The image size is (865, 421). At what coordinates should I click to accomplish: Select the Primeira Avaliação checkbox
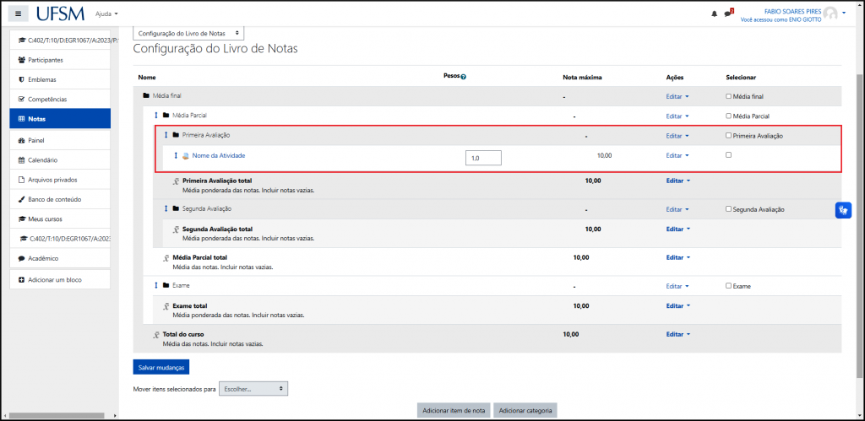click(x=728, y=135)
